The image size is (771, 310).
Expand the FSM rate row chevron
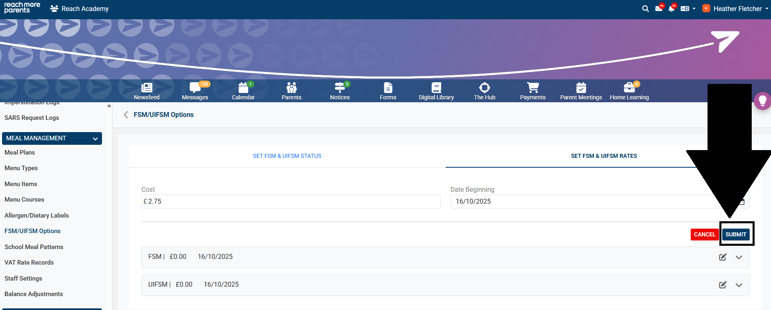coord(739,257)
